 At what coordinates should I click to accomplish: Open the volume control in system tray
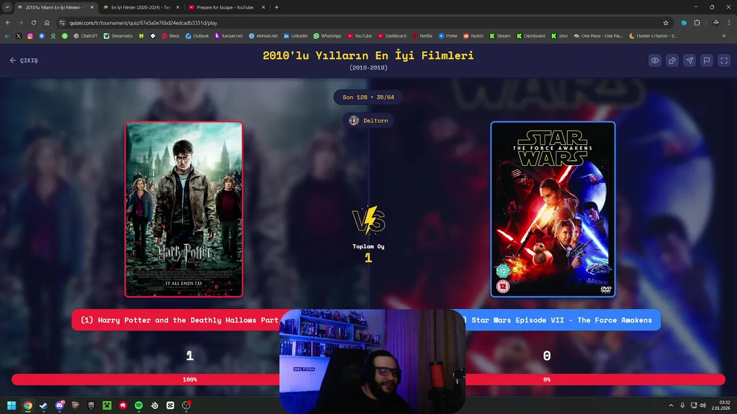[x=702, y=405]
